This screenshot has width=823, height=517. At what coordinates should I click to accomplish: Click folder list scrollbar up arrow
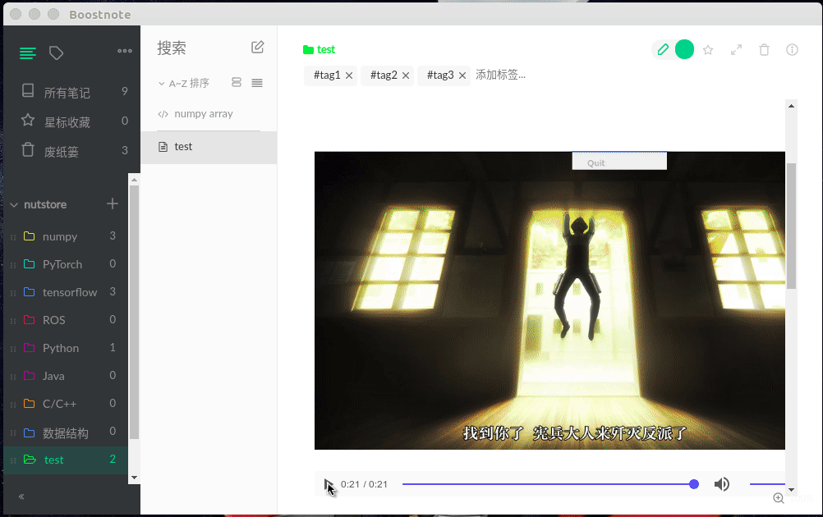[135, 180]
